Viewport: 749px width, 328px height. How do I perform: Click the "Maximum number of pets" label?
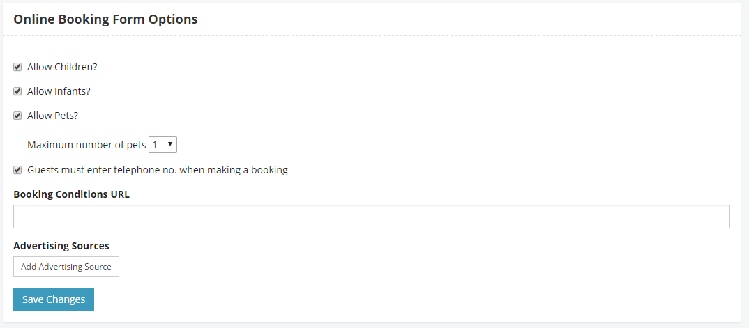click(86, 145)
